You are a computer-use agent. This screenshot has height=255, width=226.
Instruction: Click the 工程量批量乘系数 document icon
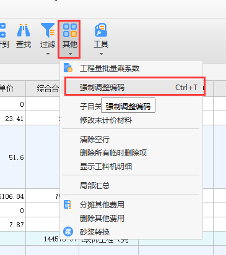[68, 68]
